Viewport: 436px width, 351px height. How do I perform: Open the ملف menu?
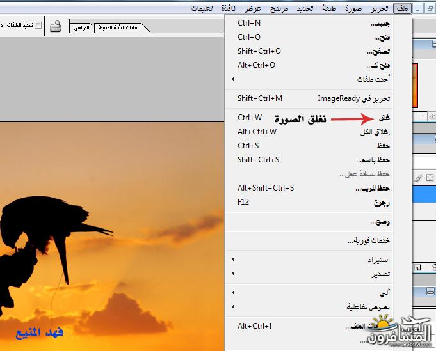[x=402, y=8]
